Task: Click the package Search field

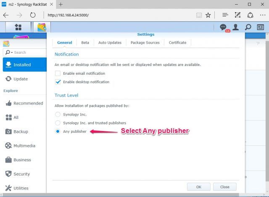Action: tap(25, 52)
